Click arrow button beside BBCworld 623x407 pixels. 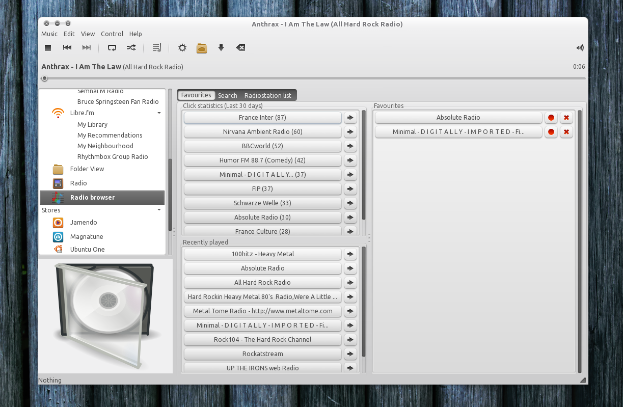pos(350,146)
